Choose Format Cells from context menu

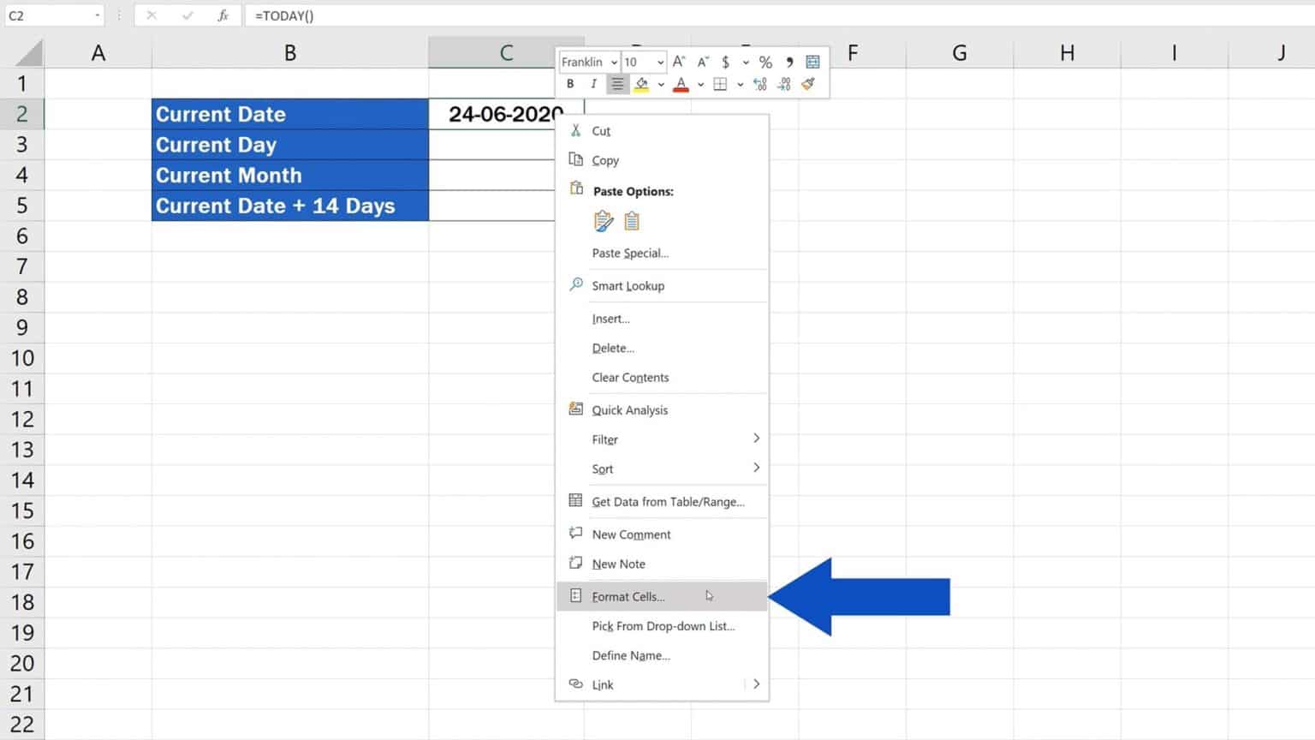click(628, 596)
